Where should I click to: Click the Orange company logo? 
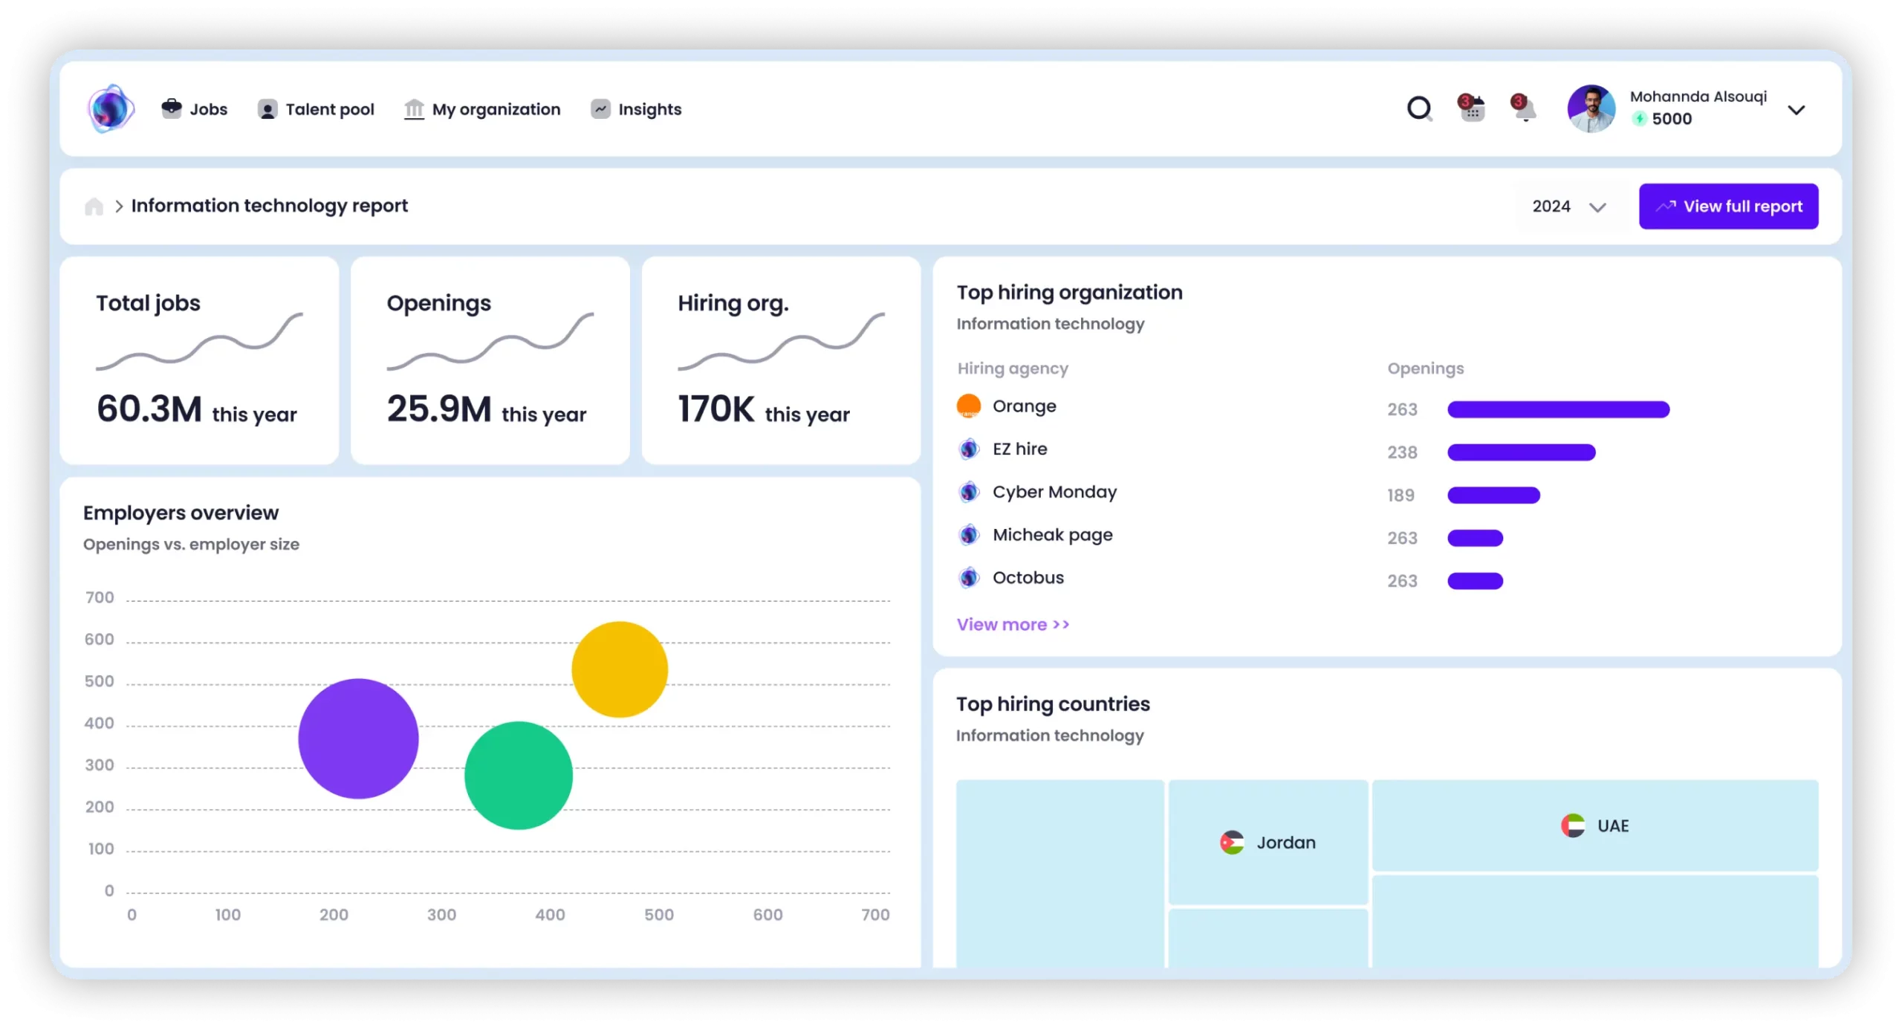968,406
